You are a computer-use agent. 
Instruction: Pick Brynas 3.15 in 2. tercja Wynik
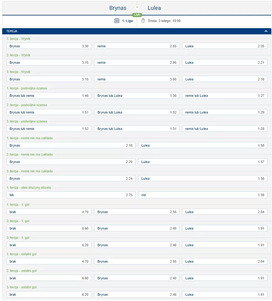[49, 62]
